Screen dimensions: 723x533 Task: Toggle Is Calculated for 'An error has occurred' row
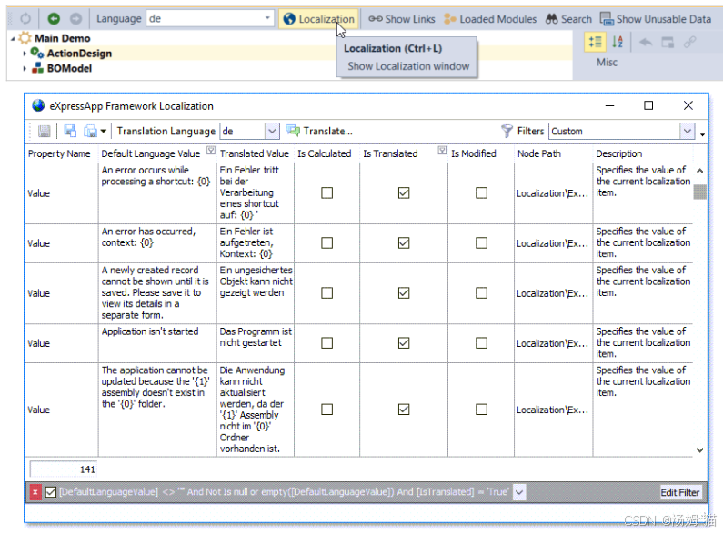coord(326,243)
